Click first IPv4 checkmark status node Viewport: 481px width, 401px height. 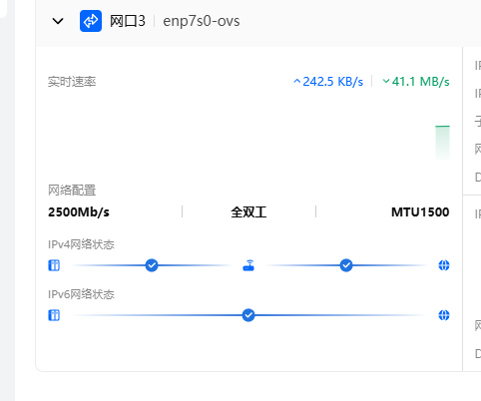(152, 265)
